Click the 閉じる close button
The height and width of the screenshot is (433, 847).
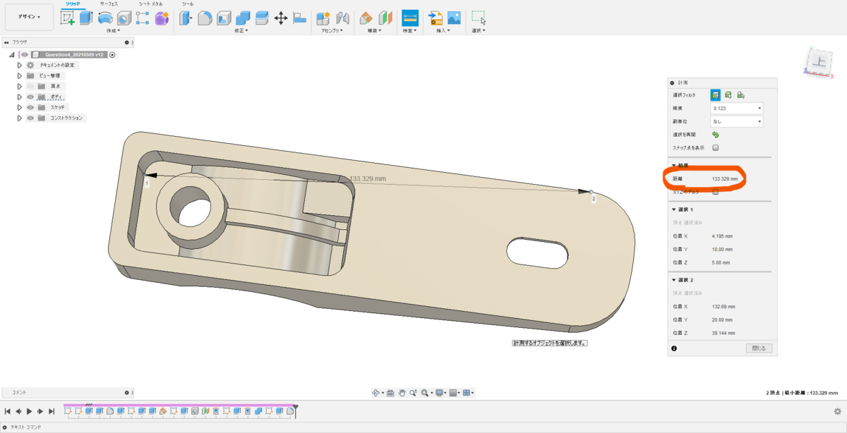[x=759, y=348]
